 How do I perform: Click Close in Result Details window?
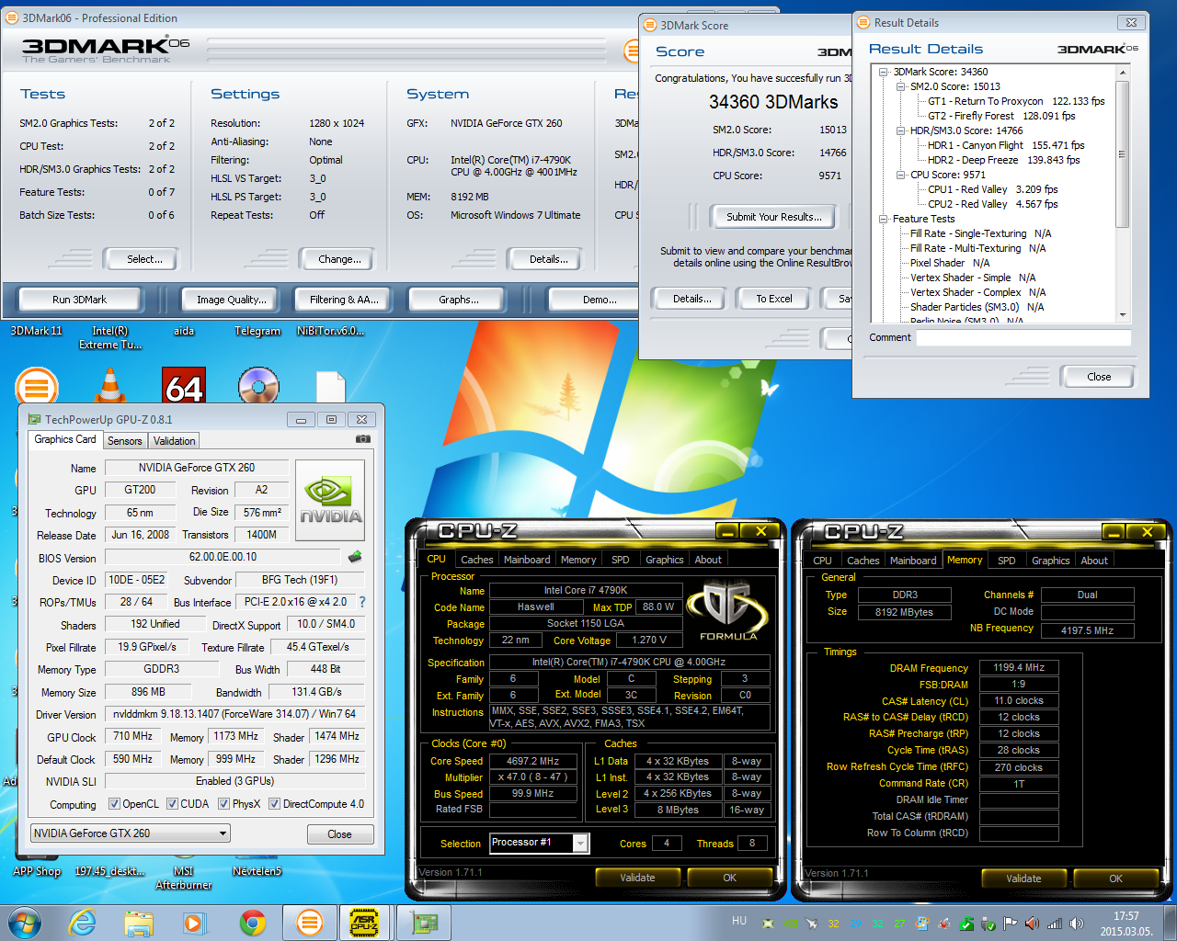tap(1099, 377)
